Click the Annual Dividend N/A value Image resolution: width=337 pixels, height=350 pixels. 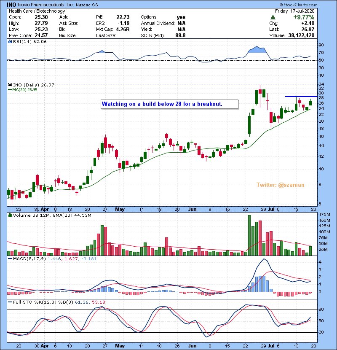coord(181,23)
